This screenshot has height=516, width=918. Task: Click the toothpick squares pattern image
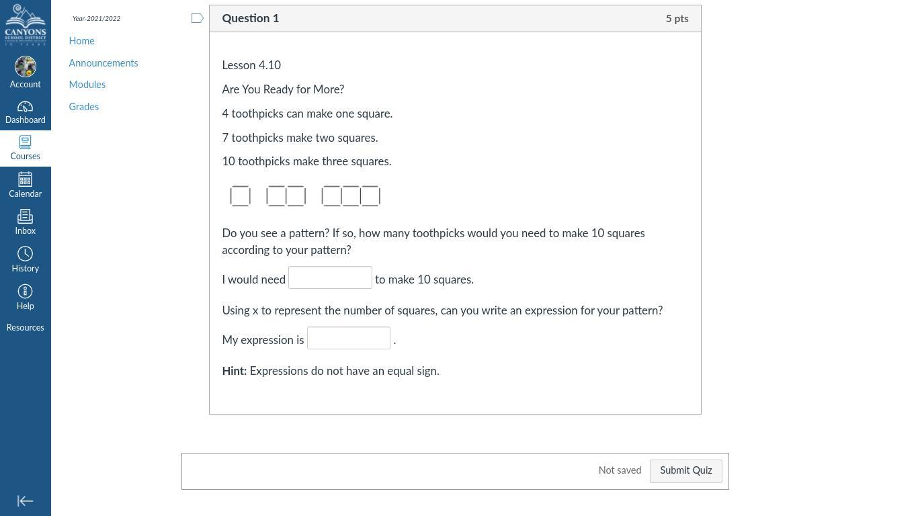click(305, 196)
